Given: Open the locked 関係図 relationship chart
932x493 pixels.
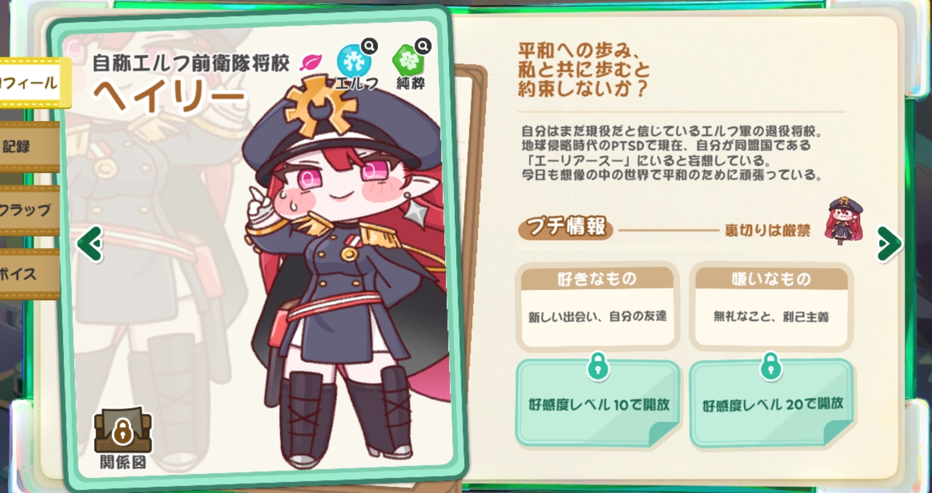Looking at the screenshot, I should (x=123, y=437).
